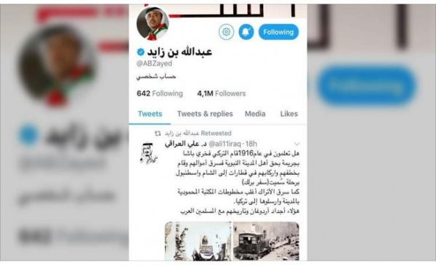Open the profile avatar photo

pyautogui.click(x=153, y=23)
